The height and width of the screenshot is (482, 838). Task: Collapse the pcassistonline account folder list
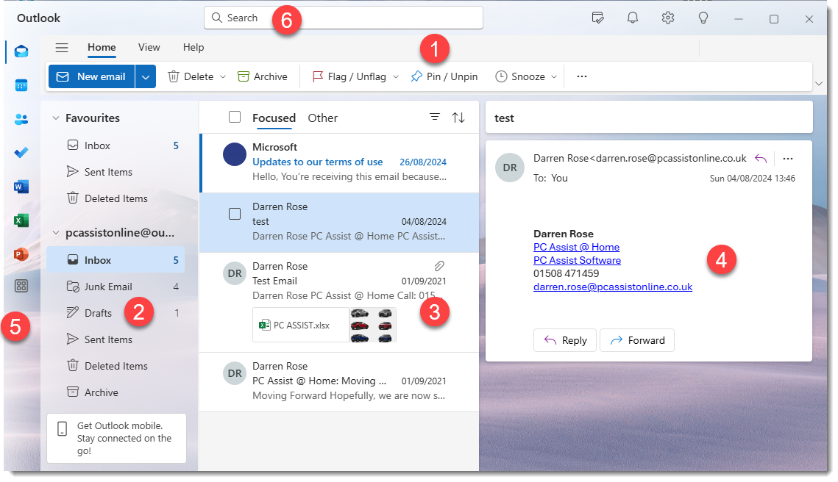pyautogui.click(x=56, y=232)
